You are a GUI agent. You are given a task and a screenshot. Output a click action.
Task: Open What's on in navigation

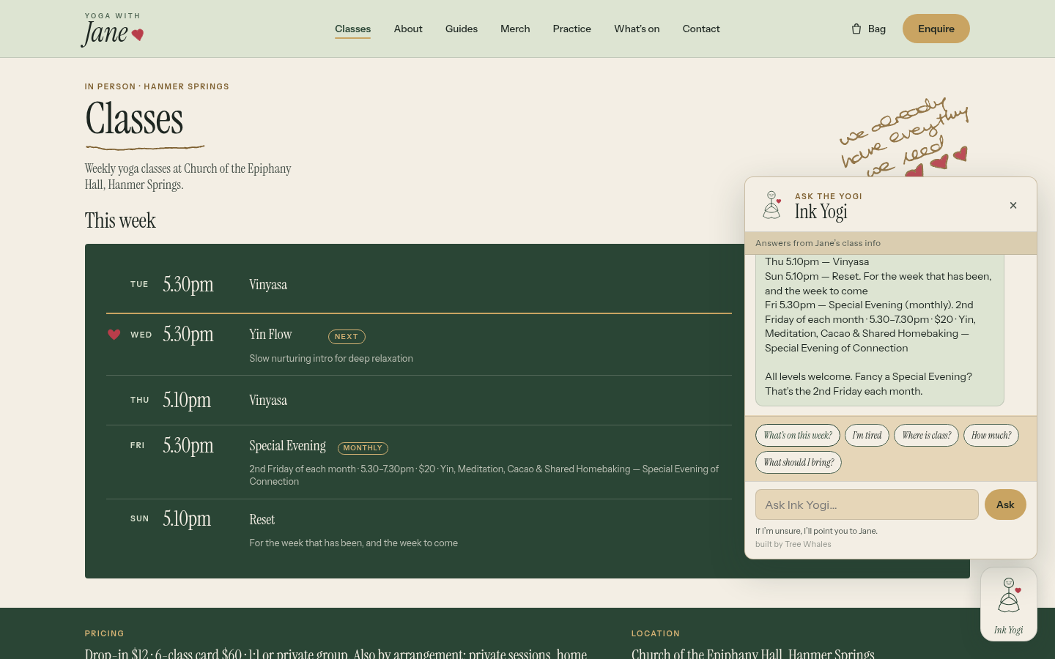[637, 29]
